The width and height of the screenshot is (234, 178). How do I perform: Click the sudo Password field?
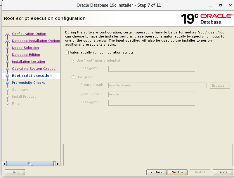click(x=152, y=103)
